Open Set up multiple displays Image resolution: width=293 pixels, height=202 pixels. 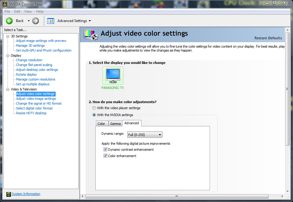33,84
